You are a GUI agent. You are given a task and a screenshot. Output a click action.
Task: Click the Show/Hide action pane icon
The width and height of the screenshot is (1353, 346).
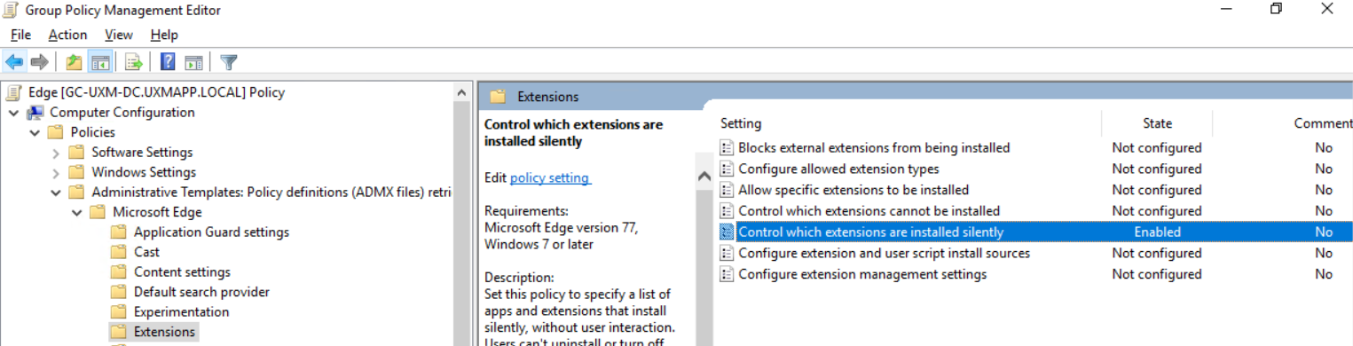tap(193, 62)
